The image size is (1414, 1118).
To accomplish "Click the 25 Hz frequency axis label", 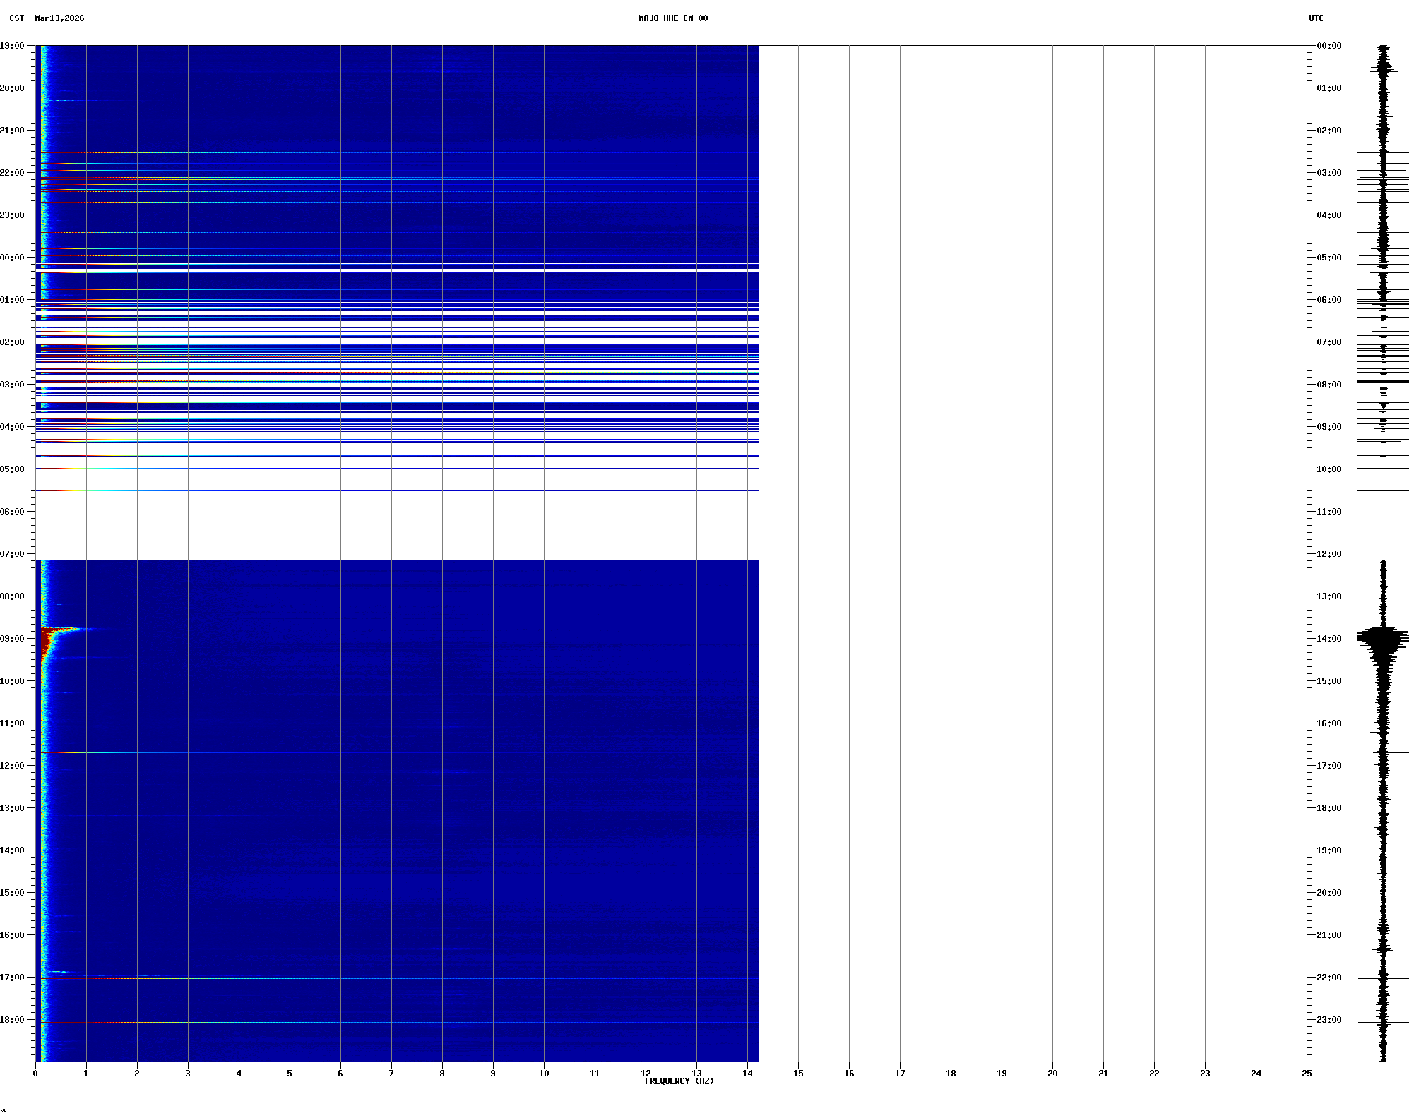I will (x=1307, y=1074).
